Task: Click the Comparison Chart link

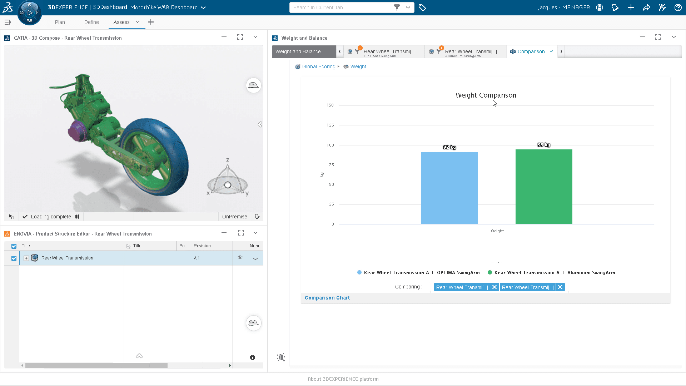Action: click(x=327, y=298)
